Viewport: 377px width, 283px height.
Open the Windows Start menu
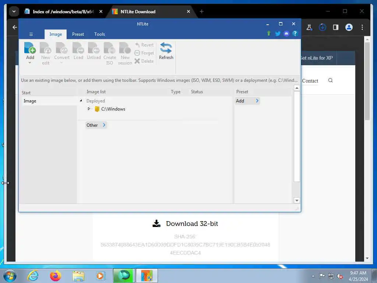click(10, 276)
